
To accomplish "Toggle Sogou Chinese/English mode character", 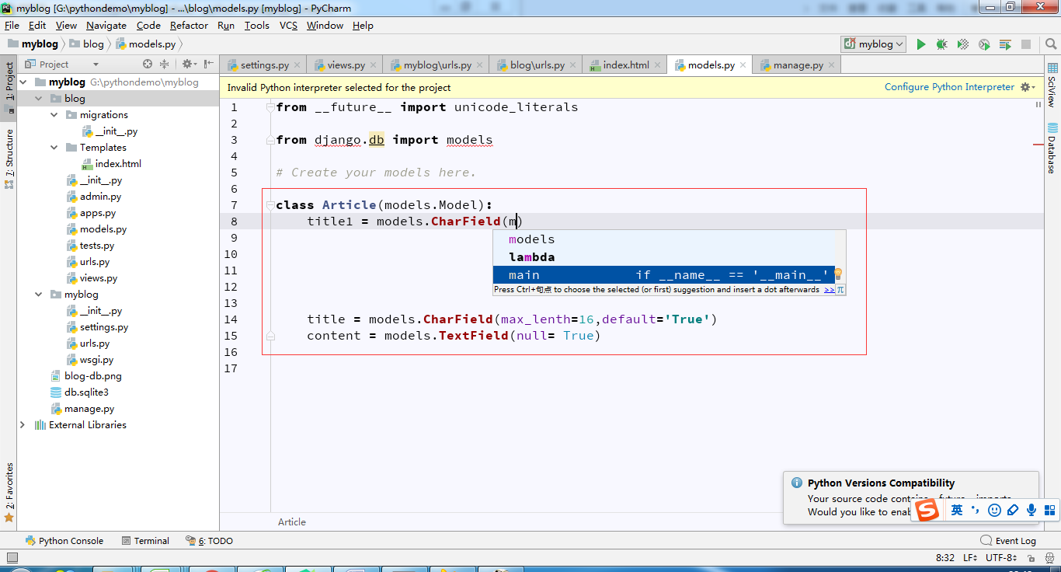I will [957, 510].
